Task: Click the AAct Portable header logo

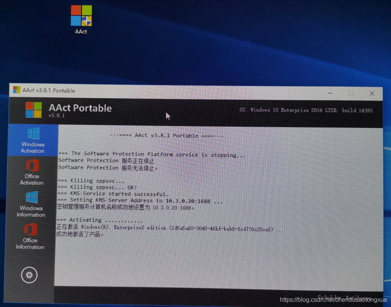Action: [34, 110]
